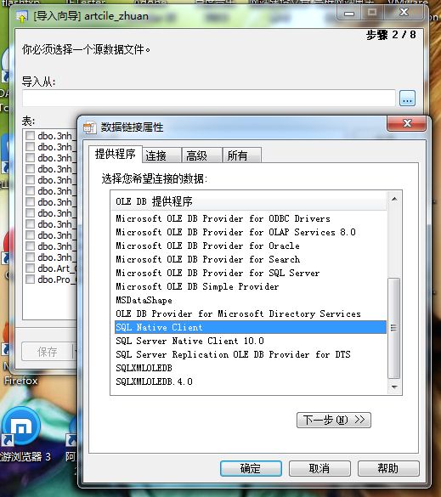441x497 pixels.
Task: Select Microsoft OLE DB Provider for OLAP Services 8.0
Action: point(235,232)
